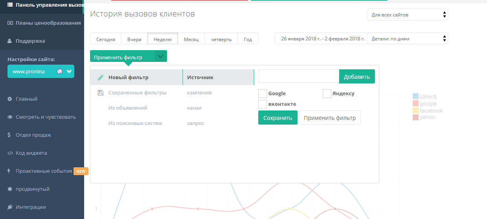Click the user icon beside Поддержка

[x=10, y=41]
